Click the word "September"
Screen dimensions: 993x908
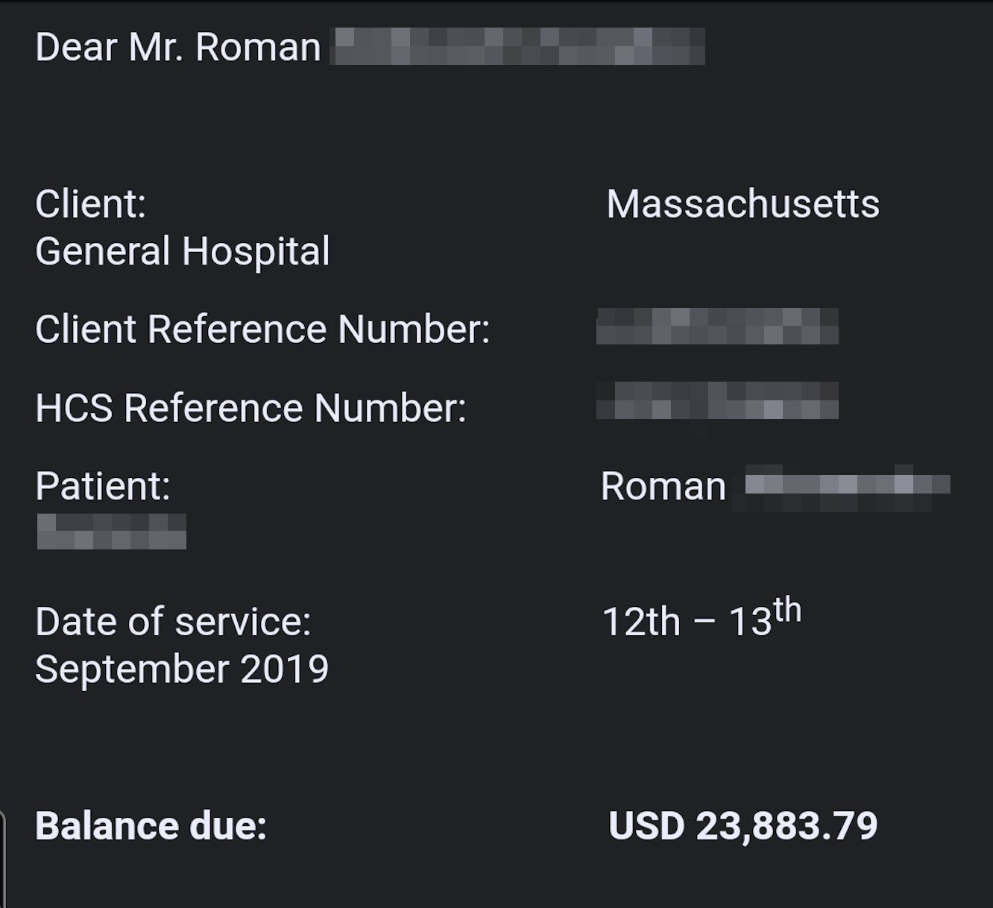[133, 669]
